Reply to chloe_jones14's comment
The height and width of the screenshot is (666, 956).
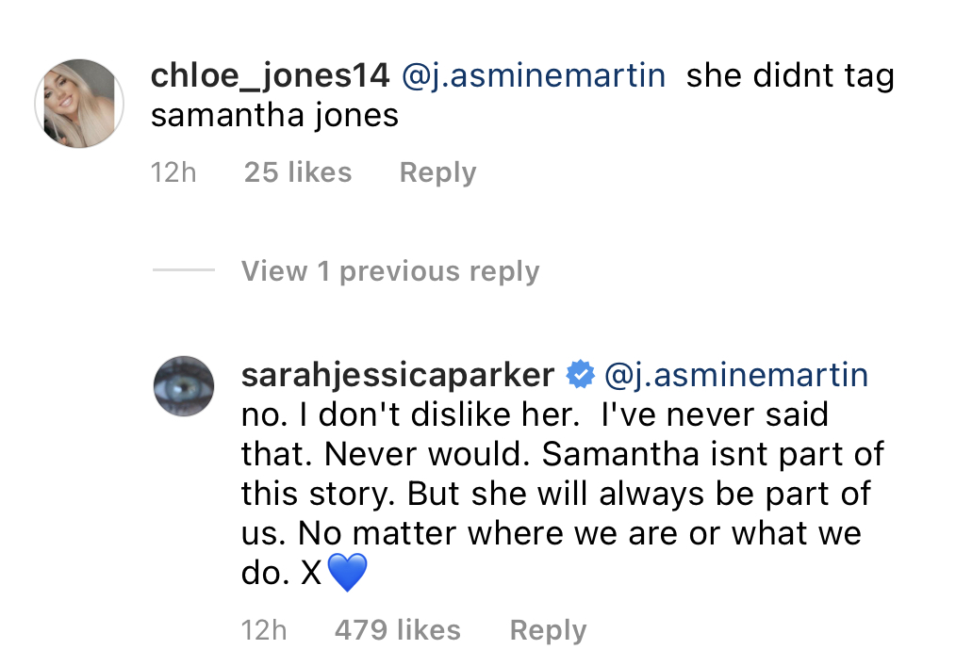[437, 172]
